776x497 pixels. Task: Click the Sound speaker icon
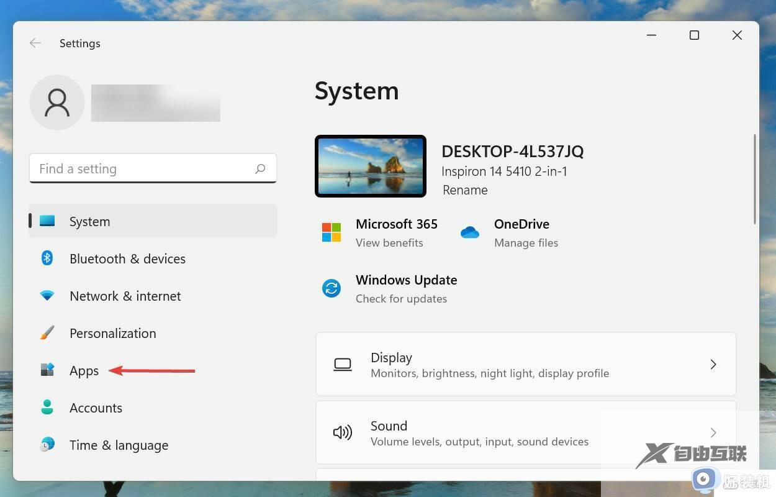(343, 433)
